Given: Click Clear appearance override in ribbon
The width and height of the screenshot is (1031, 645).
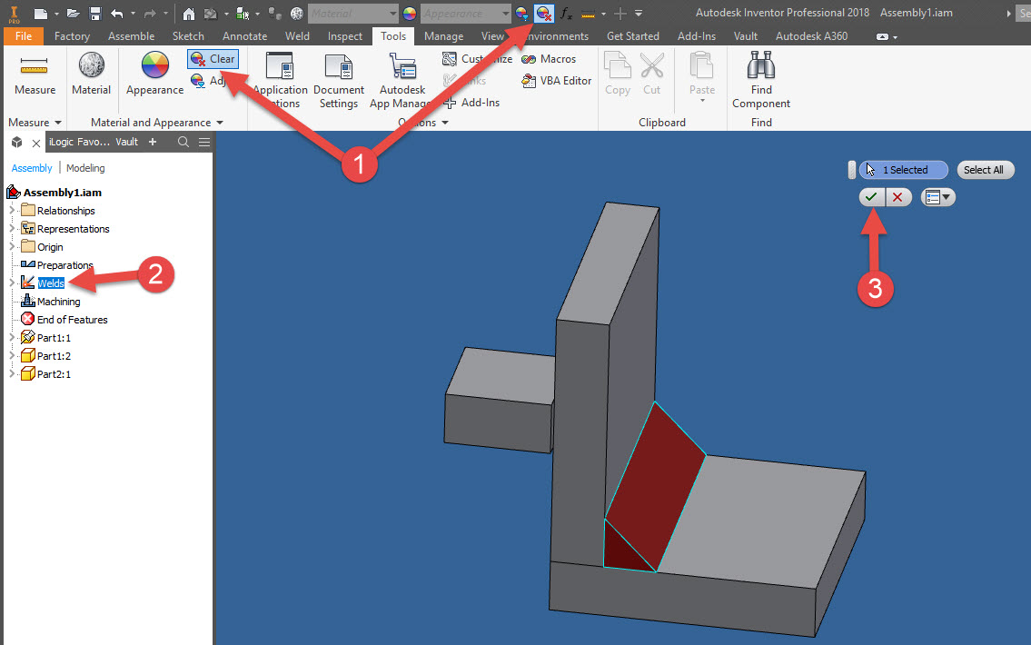Looking at the screenshot, I should [213, 59].
